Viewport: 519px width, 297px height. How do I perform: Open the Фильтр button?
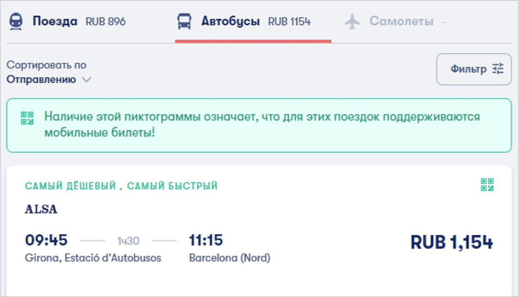pos(474,69)
